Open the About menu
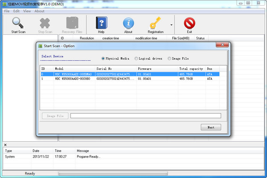 (39, 11)
